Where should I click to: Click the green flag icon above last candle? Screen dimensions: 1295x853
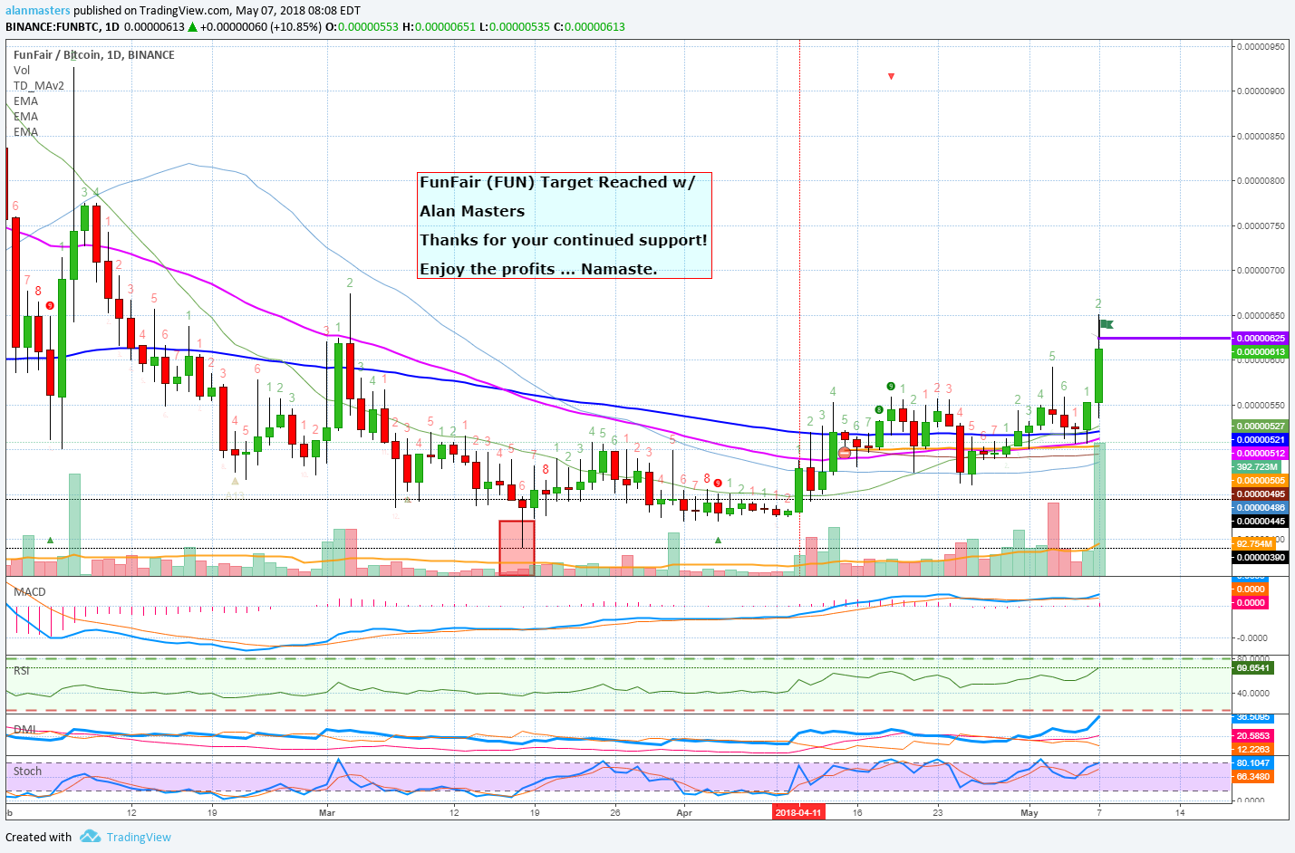tap(1106, 324)
